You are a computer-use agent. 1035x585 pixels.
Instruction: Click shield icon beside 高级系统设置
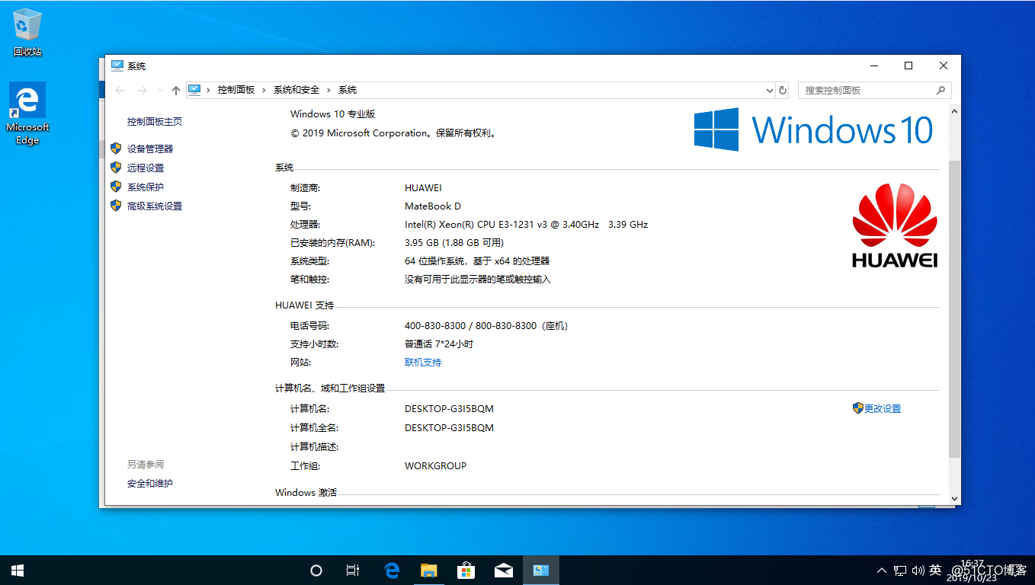pyautogui.click(x=116, y=206)
